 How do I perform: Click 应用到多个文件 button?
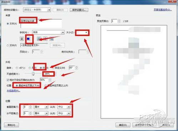coord(144,125)
